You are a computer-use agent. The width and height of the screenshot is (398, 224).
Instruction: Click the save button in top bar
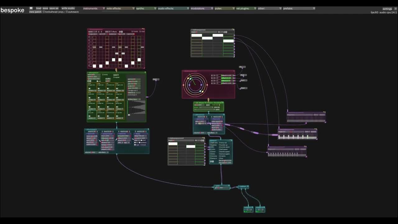click(45, 8)
